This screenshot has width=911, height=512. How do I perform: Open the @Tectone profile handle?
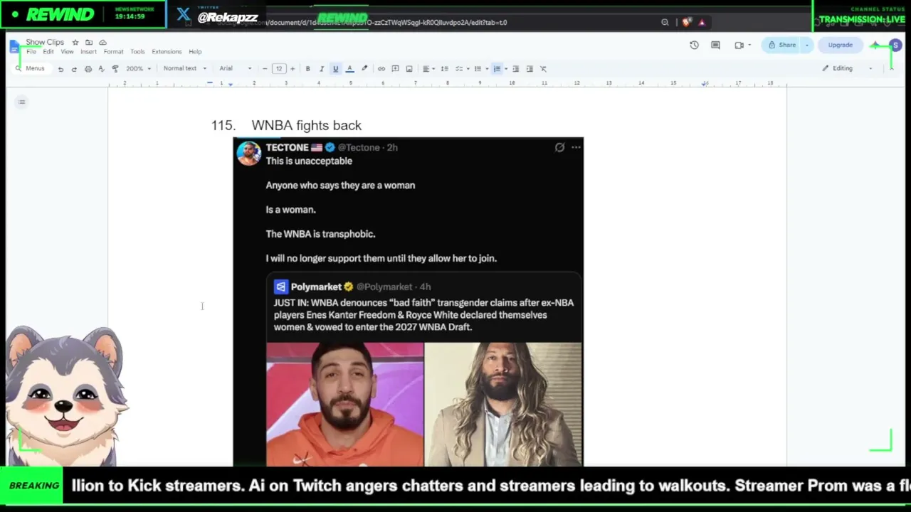tap(359, 147)
